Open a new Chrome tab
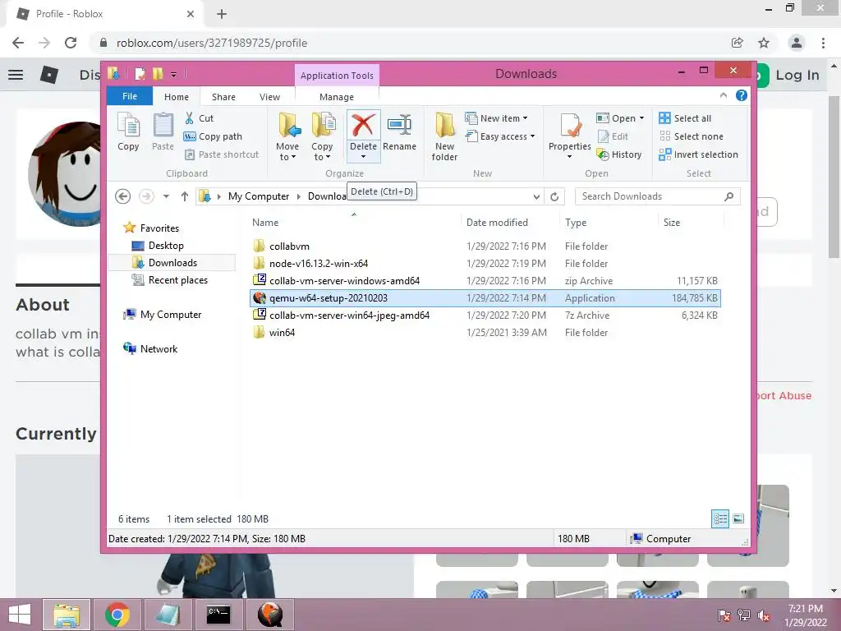This screenshot has height=631, width=841. tap(222, 14)
